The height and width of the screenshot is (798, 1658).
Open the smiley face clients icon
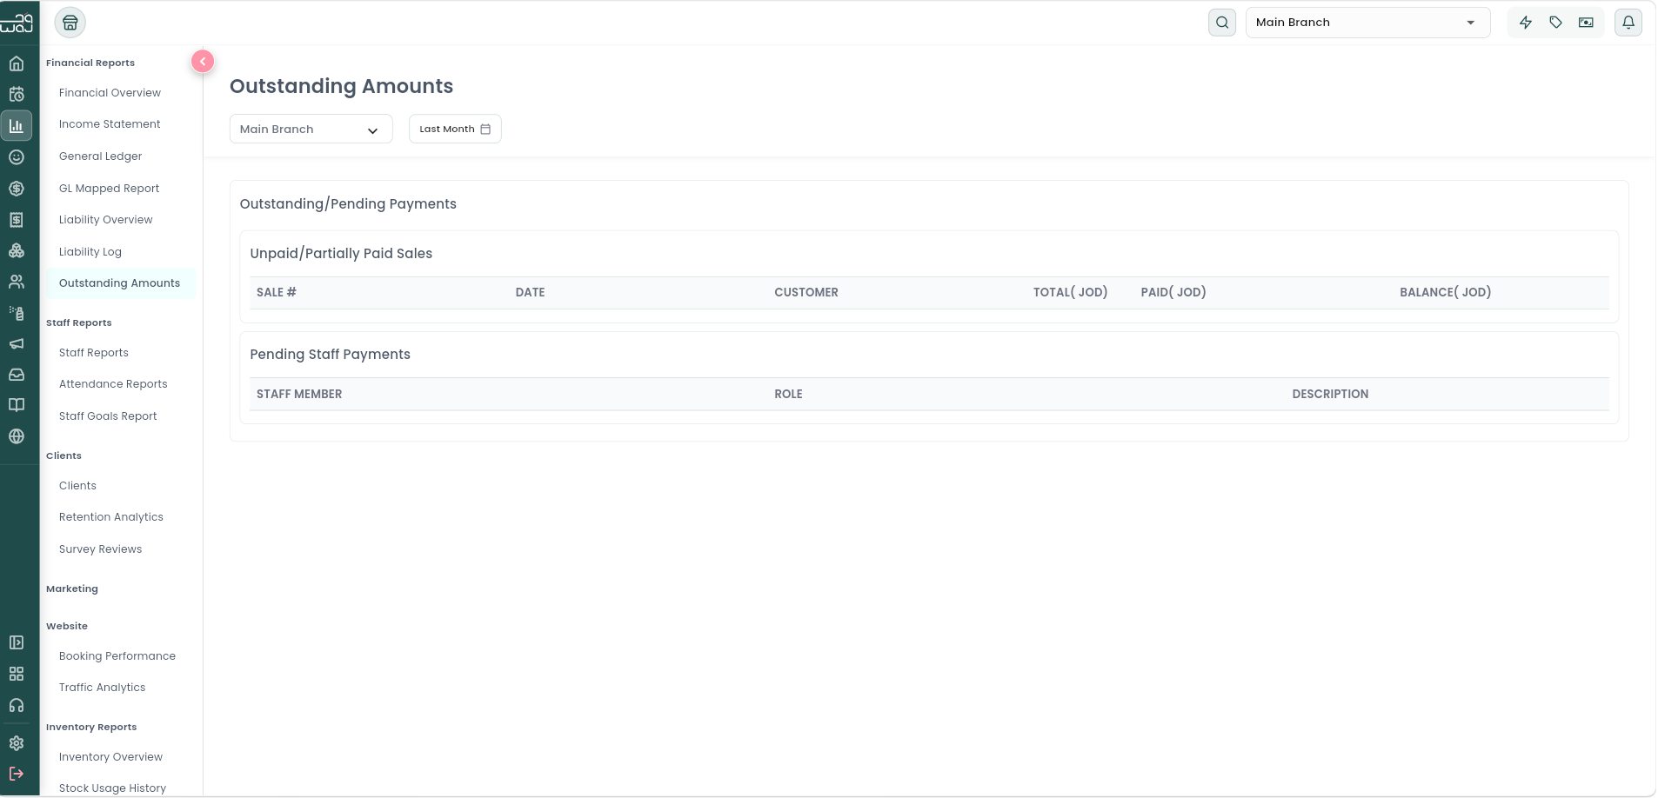coord(17,157)
